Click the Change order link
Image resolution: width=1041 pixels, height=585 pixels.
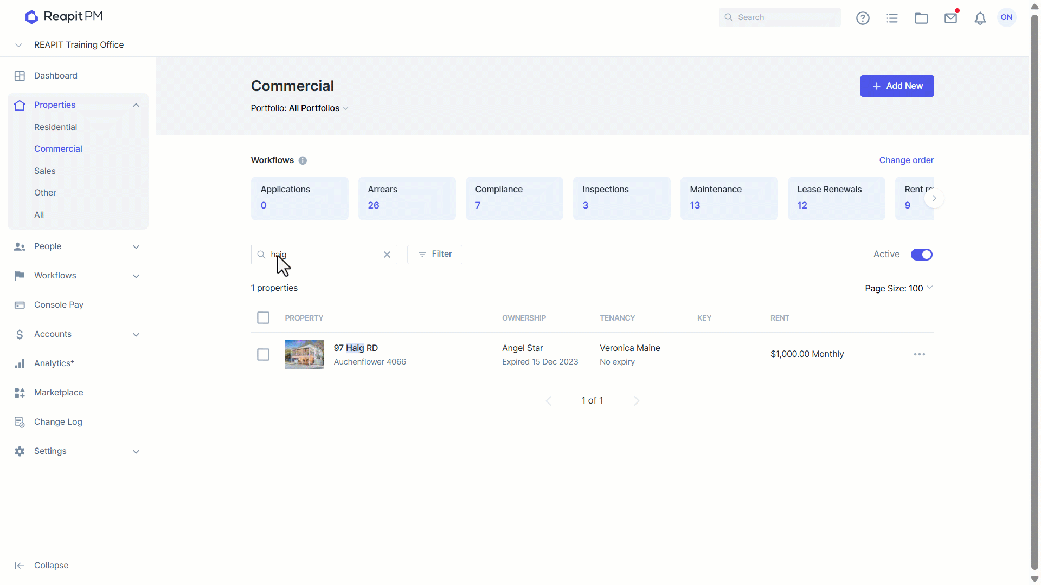(906, 160)
